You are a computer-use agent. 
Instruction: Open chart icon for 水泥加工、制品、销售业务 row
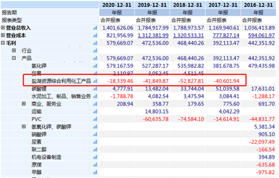click(x=95, y=96)
